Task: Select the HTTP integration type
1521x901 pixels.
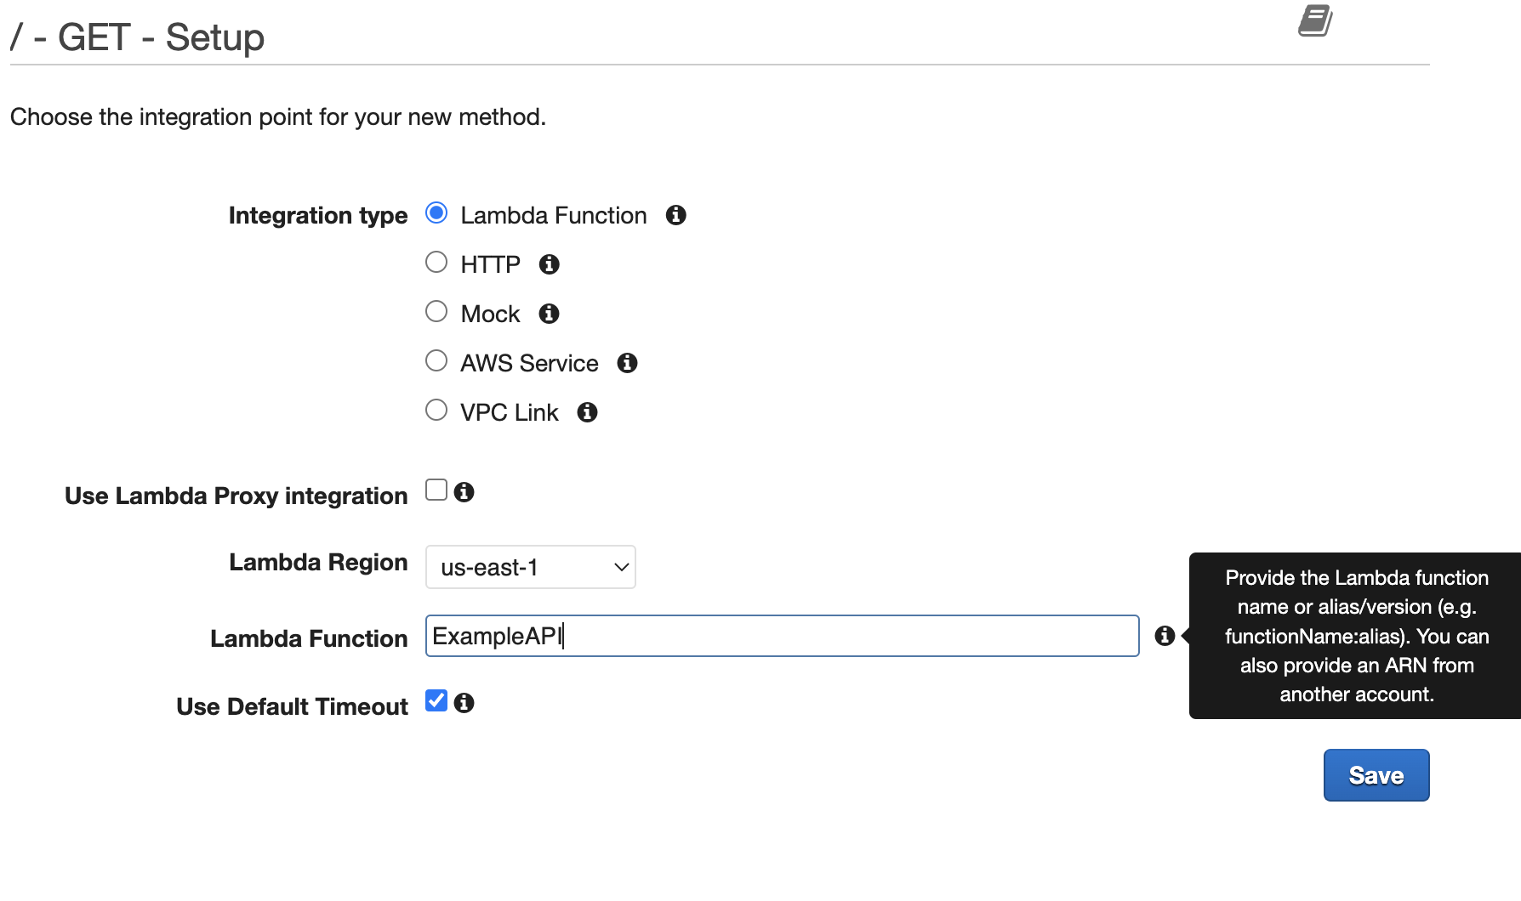Action: coord(436,262)
